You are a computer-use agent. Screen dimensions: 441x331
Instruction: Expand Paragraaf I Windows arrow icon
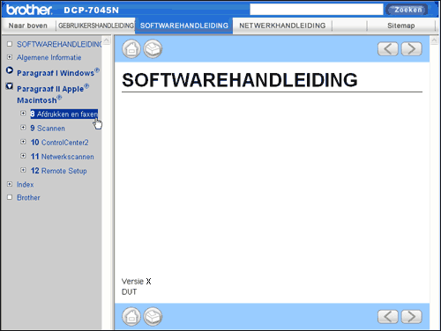point(10,70)
